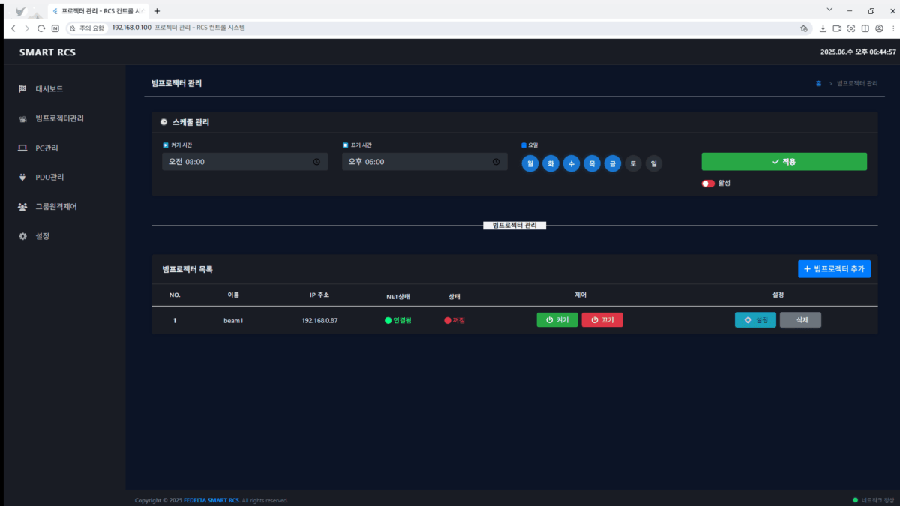Go to PC관리 in the sidebar
The image size is (900, 506).
[x=46, y=148]
